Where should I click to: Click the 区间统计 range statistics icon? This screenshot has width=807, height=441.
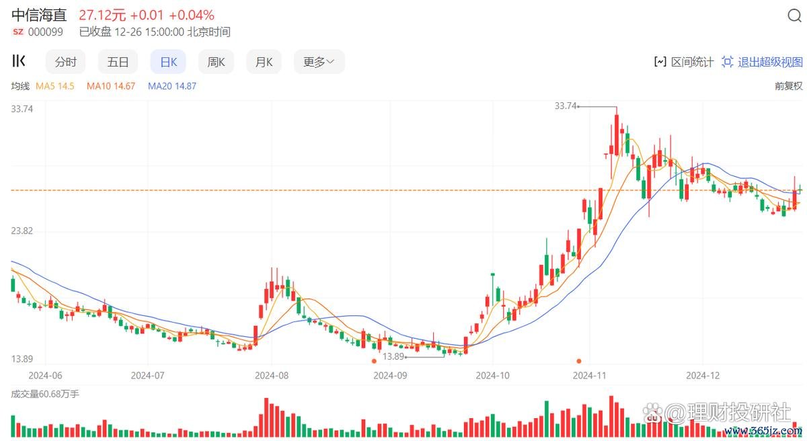[660, 62]
